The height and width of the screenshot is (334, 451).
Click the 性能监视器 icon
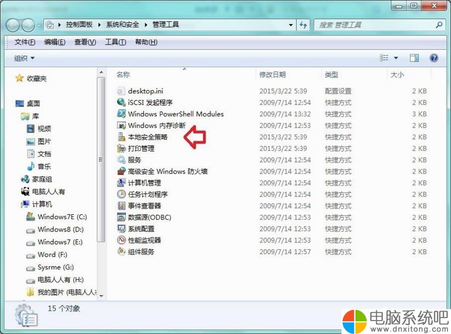click(121, 240)
